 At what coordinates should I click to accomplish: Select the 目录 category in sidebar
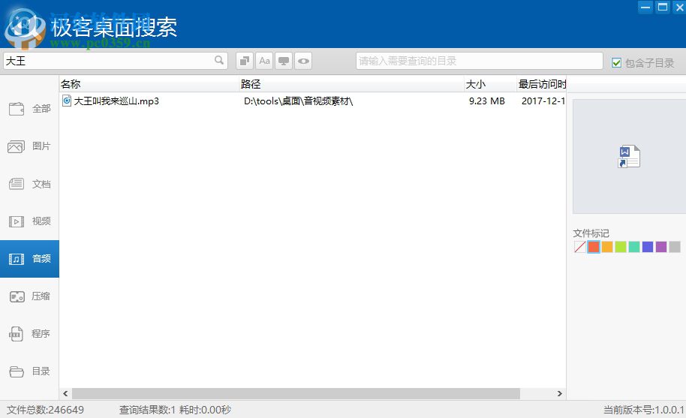[29, 371]
